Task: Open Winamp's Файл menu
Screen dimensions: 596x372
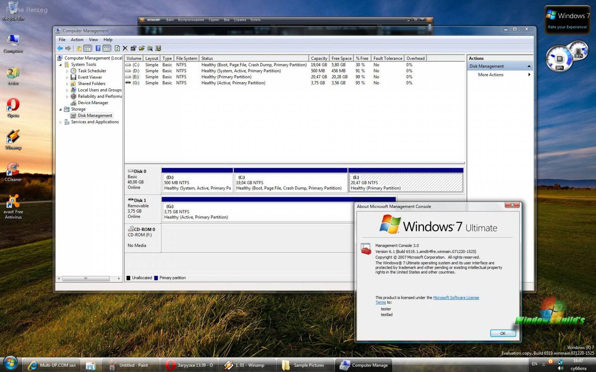Action: click(170, 20)
